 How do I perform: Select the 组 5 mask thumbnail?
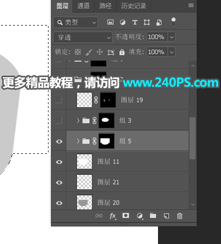106,141
